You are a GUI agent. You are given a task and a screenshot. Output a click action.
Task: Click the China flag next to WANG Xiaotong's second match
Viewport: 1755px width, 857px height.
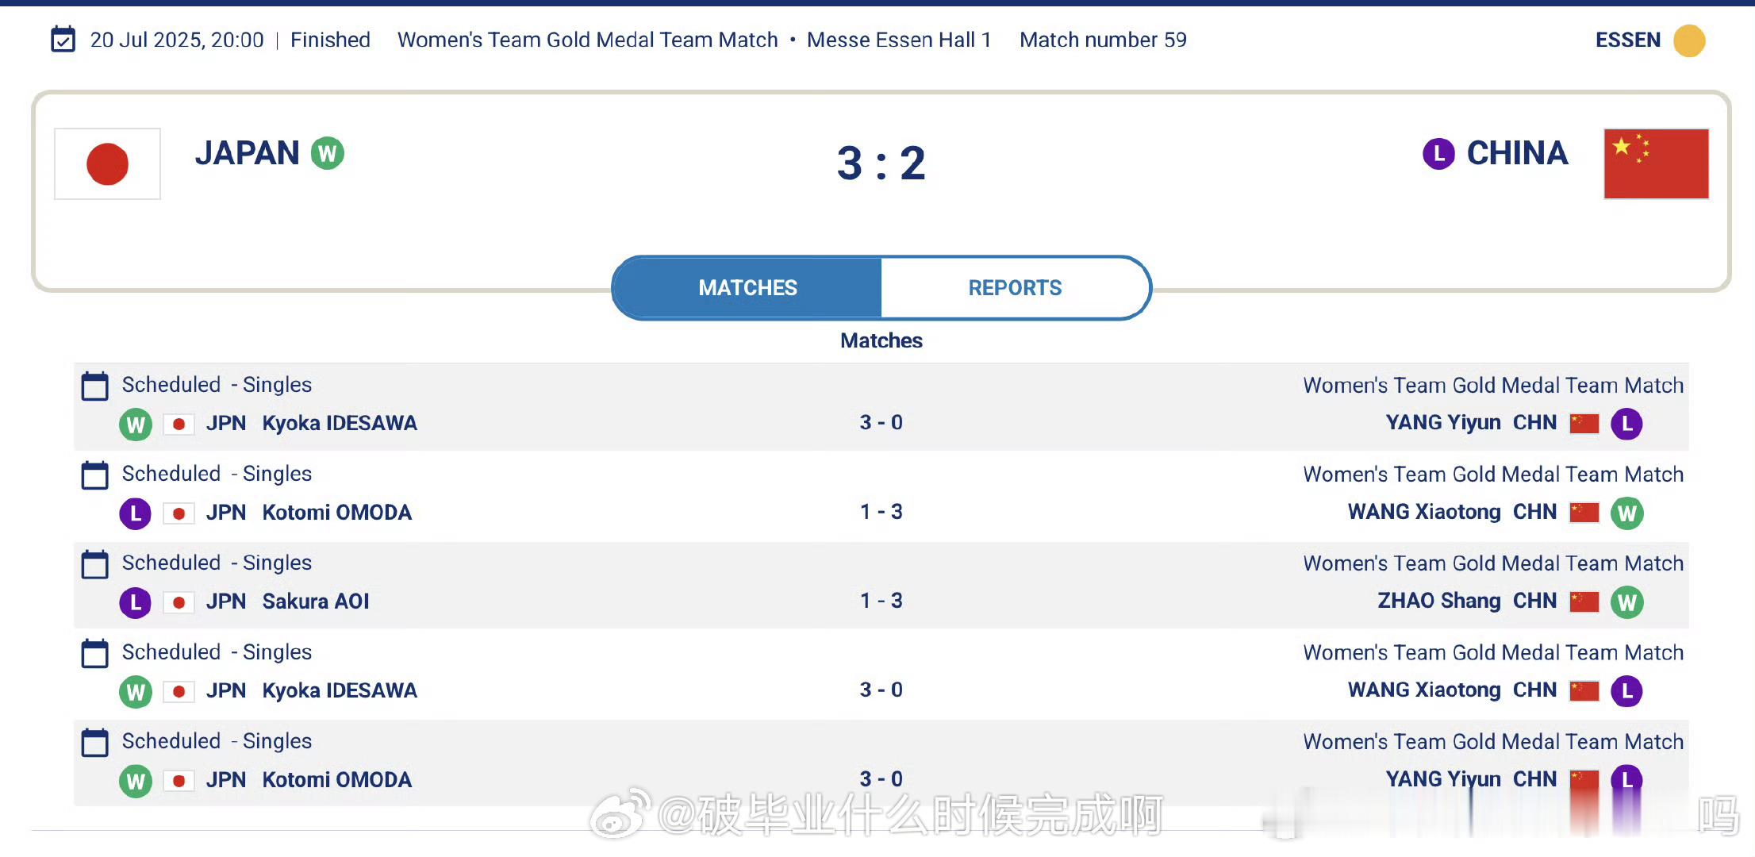pos(1584,690)
